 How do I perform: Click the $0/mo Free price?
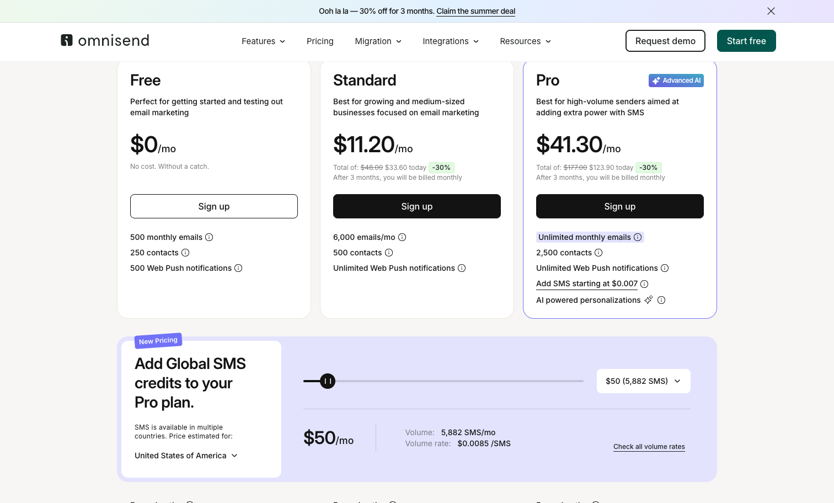(153, 145)
